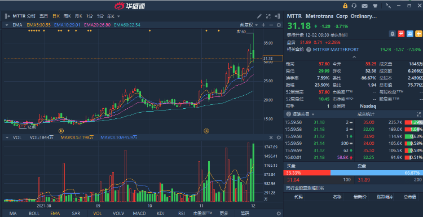Open MTTRW MATTERPORT warrant link
The height and width of the screenshot is (217, 423).
click(x=336, y=50)
